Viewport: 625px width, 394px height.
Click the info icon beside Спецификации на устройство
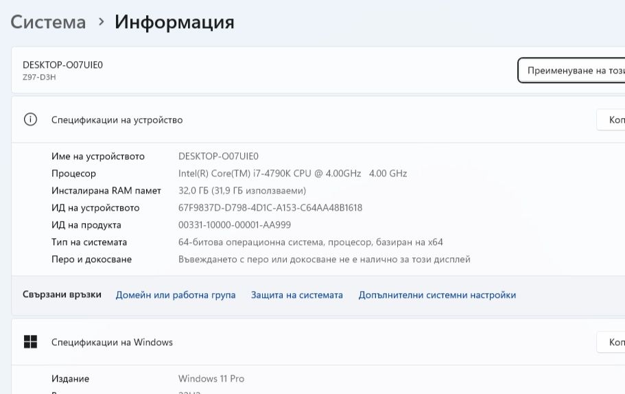(30, 119)
